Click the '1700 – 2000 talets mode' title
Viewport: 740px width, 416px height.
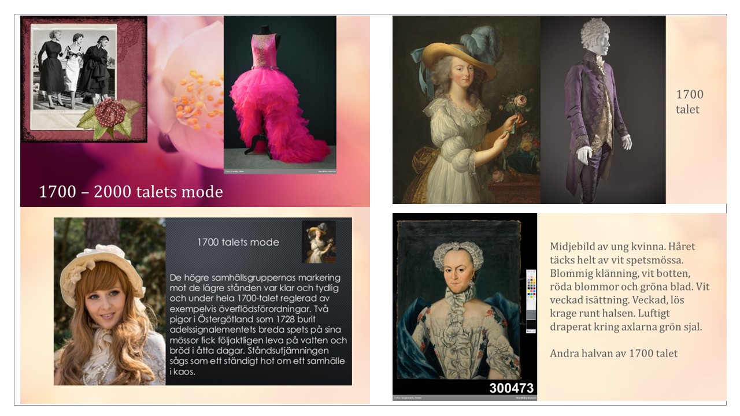(131, 191)
